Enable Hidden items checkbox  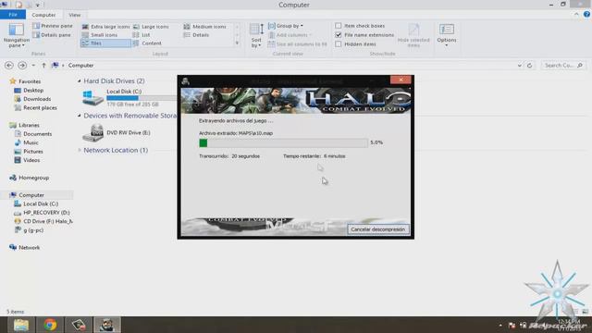(339, 43)
